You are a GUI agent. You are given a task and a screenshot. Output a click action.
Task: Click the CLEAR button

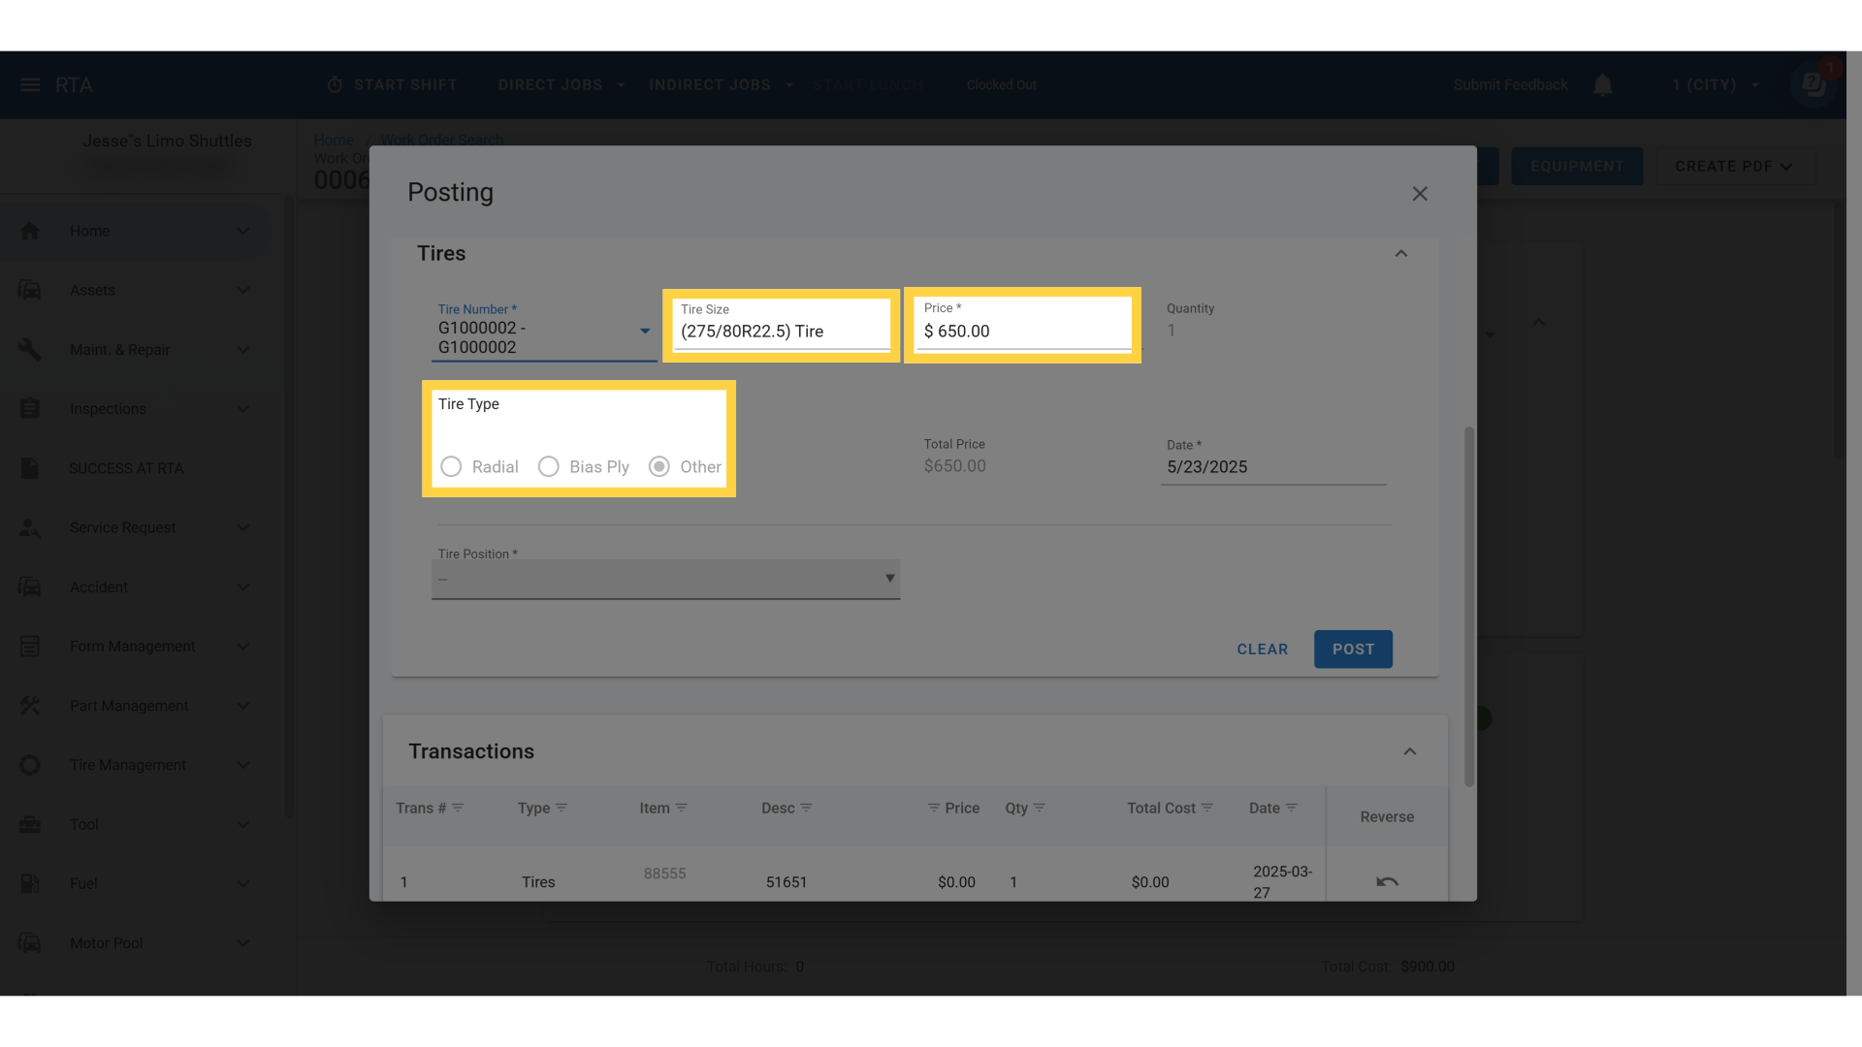coord(1262,650)
